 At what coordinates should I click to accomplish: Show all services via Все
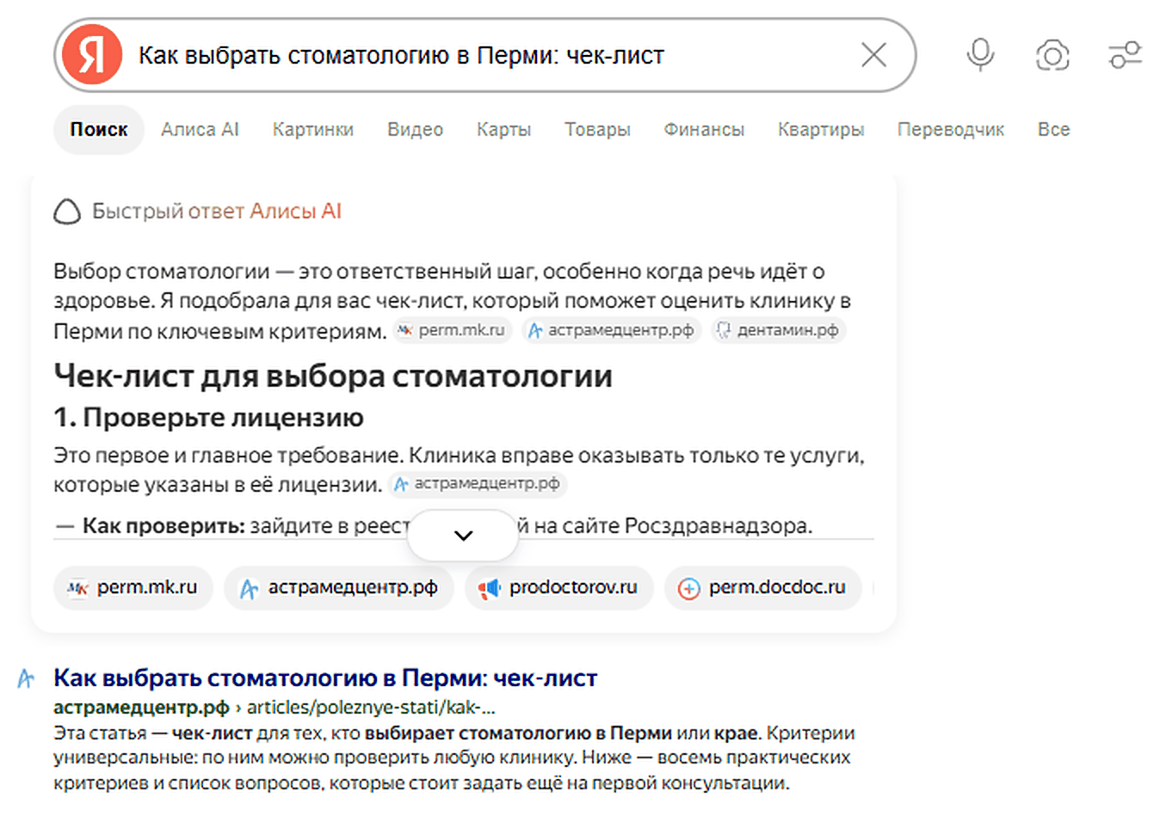tap(1053, 130)
